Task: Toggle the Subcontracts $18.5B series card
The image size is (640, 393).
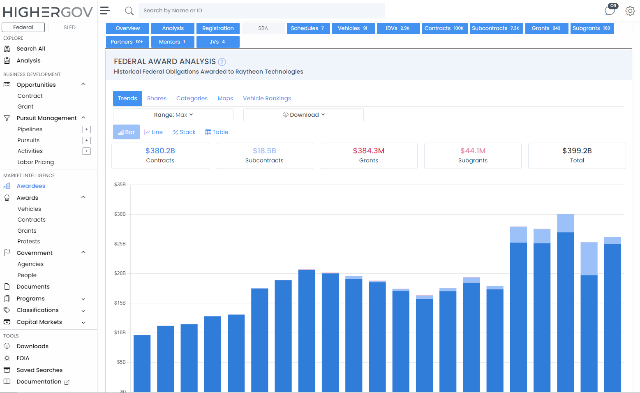Action: (x=264, y=155)
